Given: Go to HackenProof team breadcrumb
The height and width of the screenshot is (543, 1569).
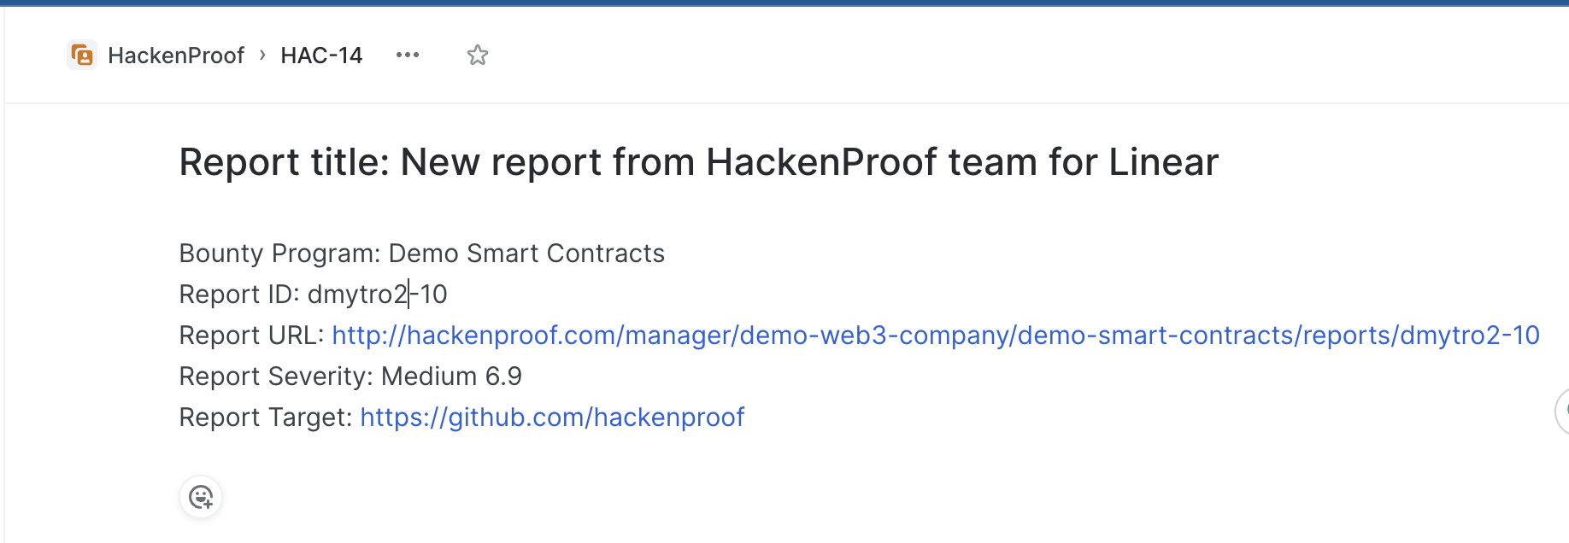Looking at the screenshot, I should [x=176, y=55].
